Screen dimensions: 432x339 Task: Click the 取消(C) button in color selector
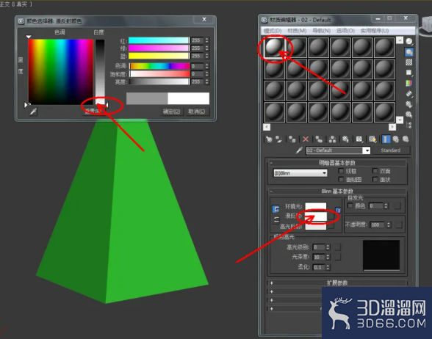tap(197, 112)
